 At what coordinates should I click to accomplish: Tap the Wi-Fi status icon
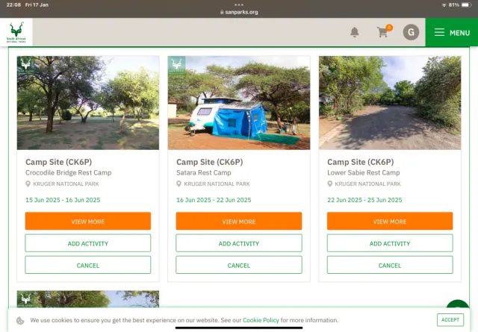pos(444,5)
